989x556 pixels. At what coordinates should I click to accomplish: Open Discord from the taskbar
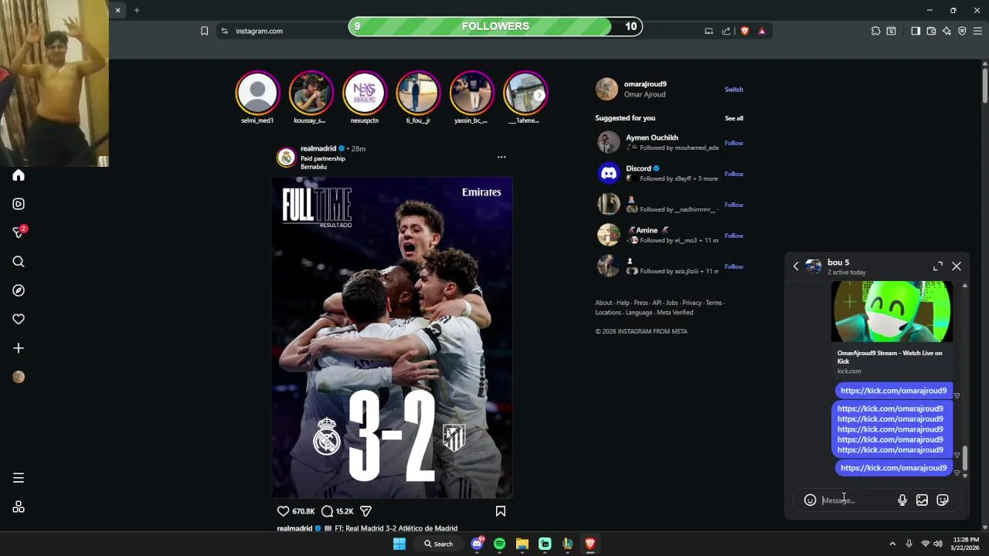point(477,544)
